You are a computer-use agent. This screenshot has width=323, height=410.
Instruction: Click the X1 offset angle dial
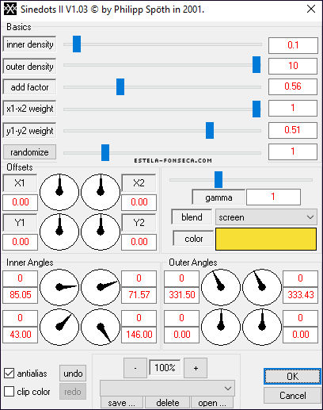tap(59, 192)
